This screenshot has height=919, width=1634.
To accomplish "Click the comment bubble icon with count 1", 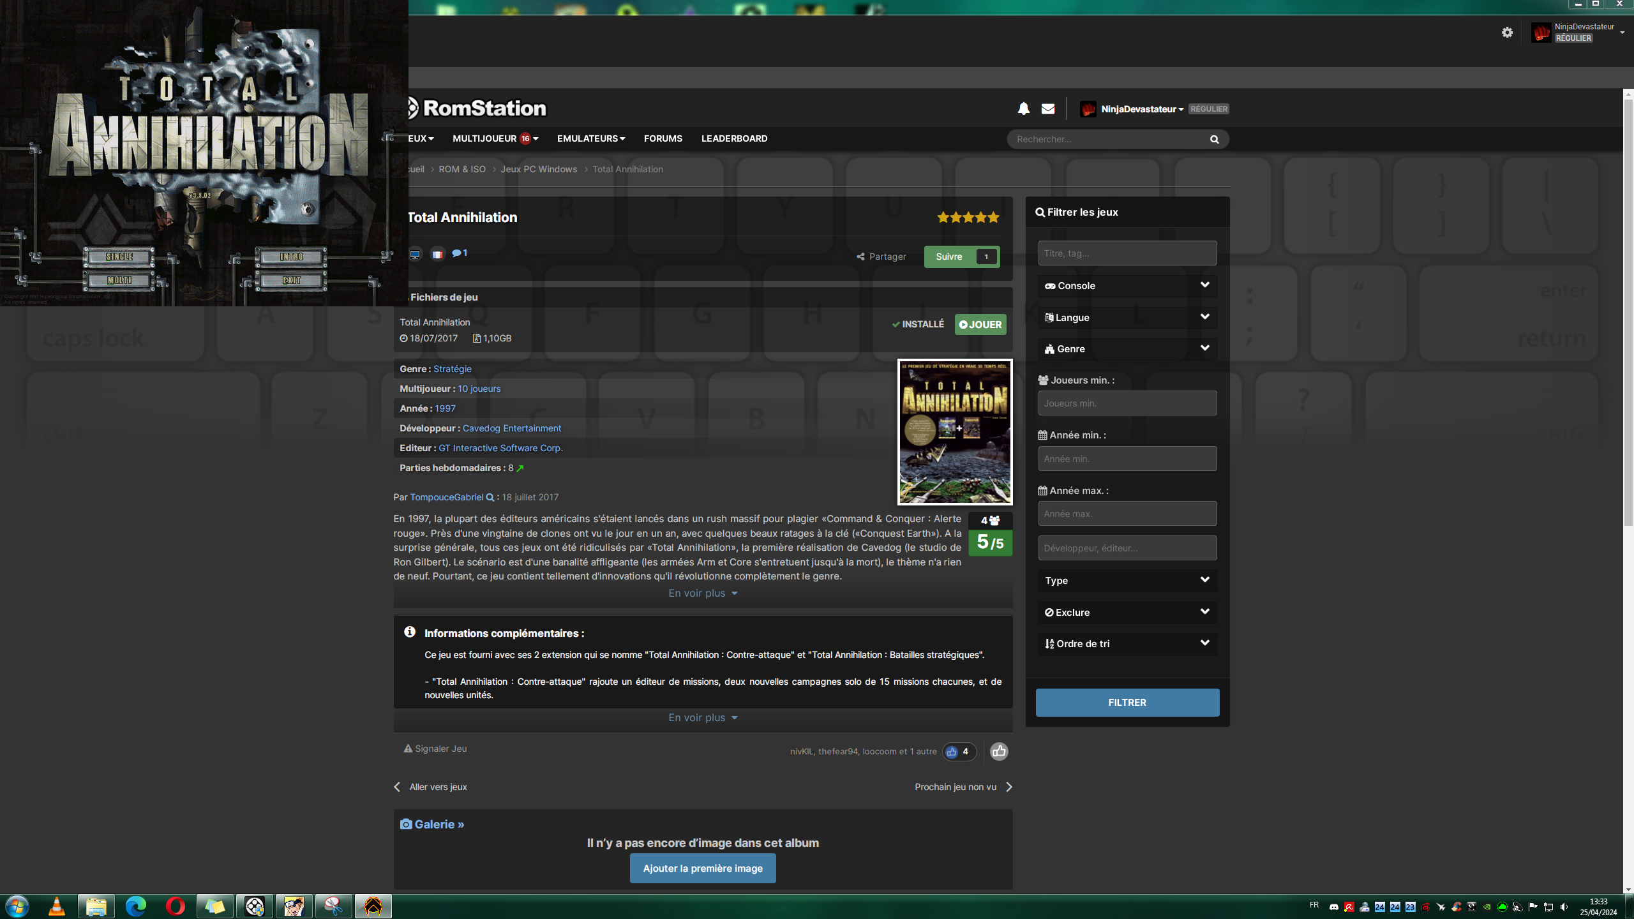I will tap(460, 253).
